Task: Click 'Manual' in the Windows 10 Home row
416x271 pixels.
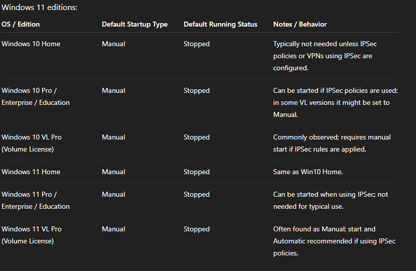Action: click(113, 44)
